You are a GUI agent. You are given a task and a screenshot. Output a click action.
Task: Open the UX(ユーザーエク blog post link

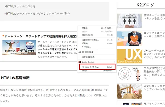tap(154, 54)
